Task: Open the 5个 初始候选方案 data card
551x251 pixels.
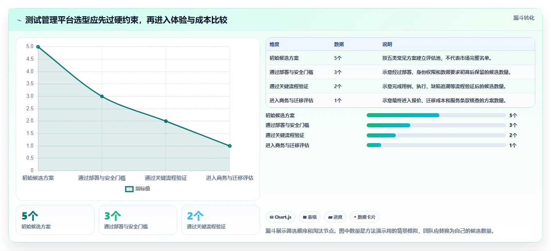Action: tap(55, 220)
